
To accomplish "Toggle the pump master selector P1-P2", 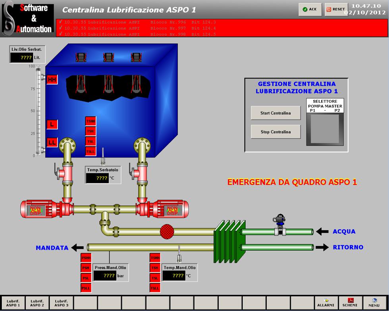I will 325,129.
